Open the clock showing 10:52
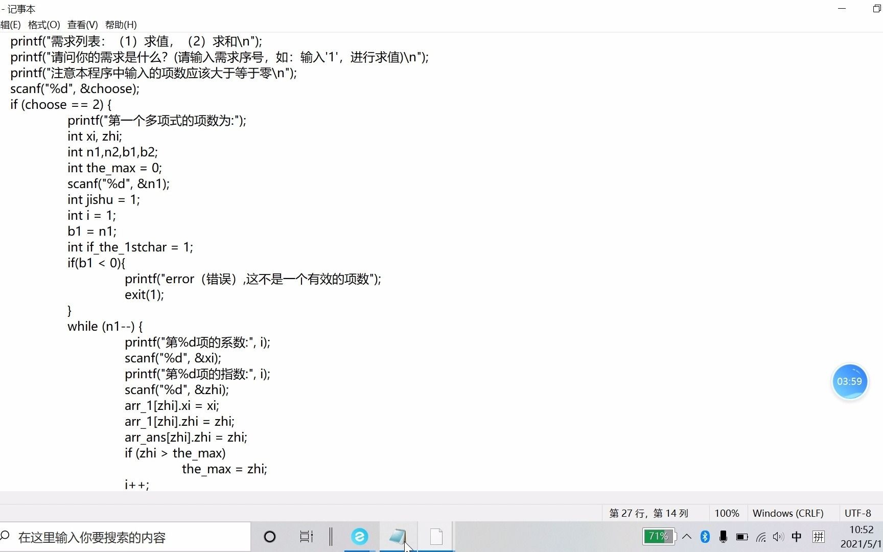Image resolution: width=883 pixels, height=552 pixels. point(862,537)
